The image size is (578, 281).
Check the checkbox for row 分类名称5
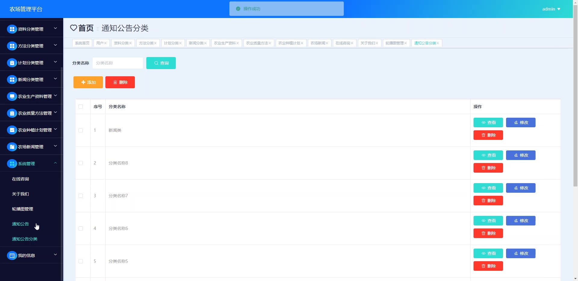(81, 261)
